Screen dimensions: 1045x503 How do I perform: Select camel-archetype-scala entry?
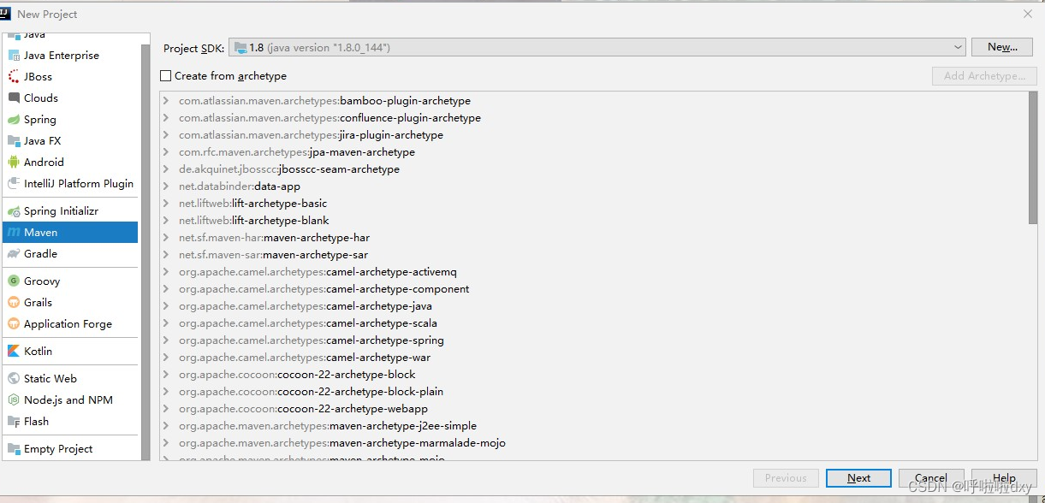click(x=308, y=323)
